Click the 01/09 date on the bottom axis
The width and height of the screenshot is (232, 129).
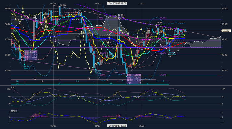click(x=53, y=126)
